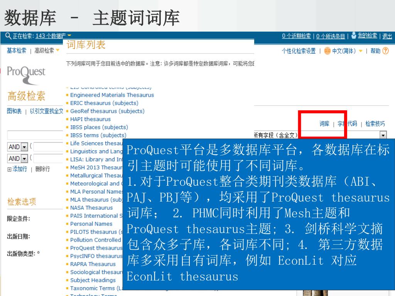Open Linguistics and Language thesaurus entry
The height and width of the screenshot is (296, 395).
point(96,151)
